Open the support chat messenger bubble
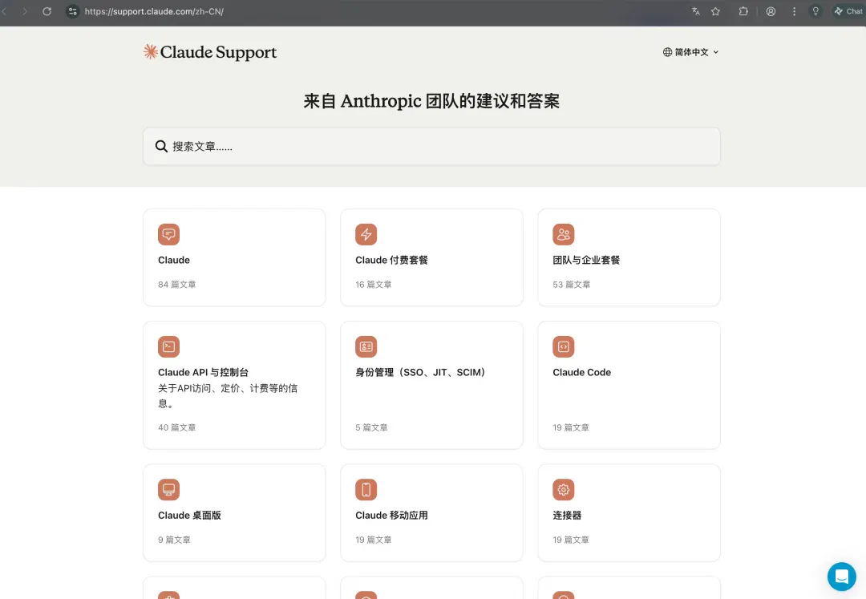Image resolution: width=866 pixels, height=599 pixels. [841, 577]
